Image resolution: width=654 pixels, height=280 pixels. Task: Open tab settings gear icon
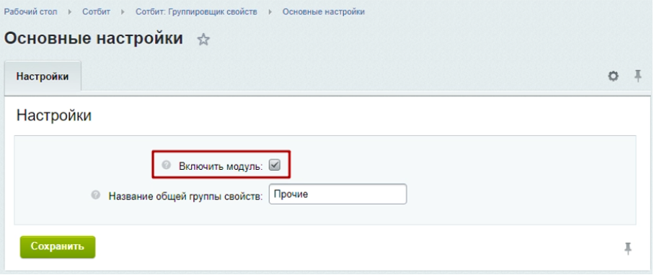(613, 76)
